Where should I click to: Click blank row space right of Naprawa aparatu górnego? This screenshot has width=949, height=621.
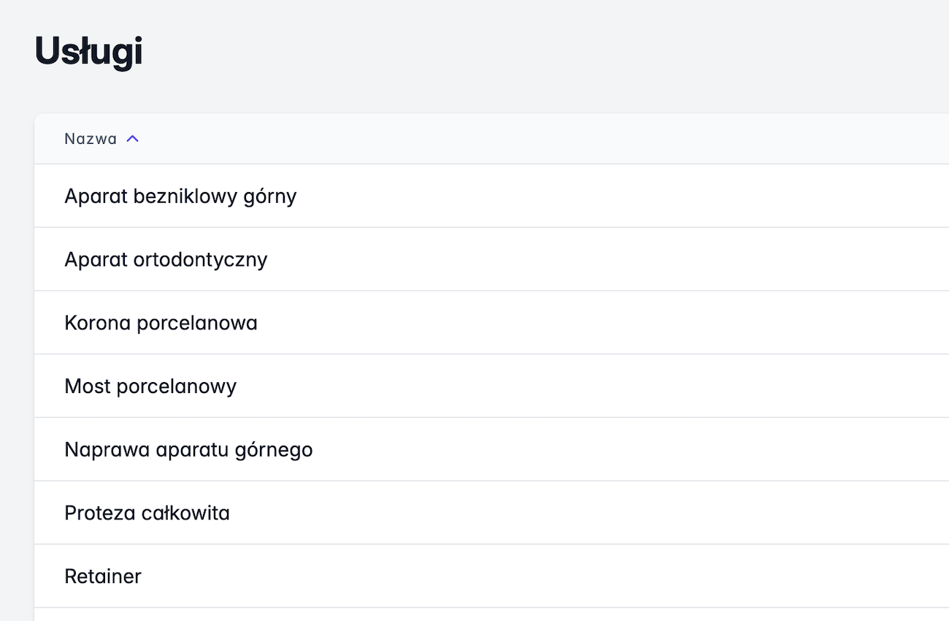(x=584, y=449)
